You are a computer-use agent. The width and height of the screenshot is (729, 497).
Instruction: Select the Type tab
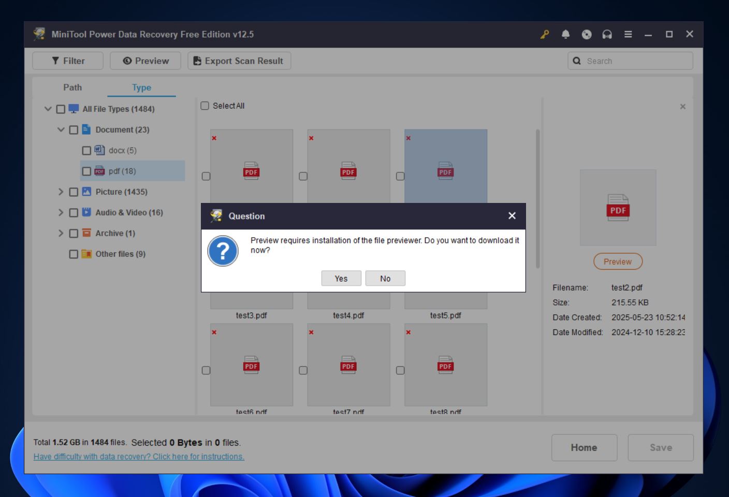(x=141, y=87)
